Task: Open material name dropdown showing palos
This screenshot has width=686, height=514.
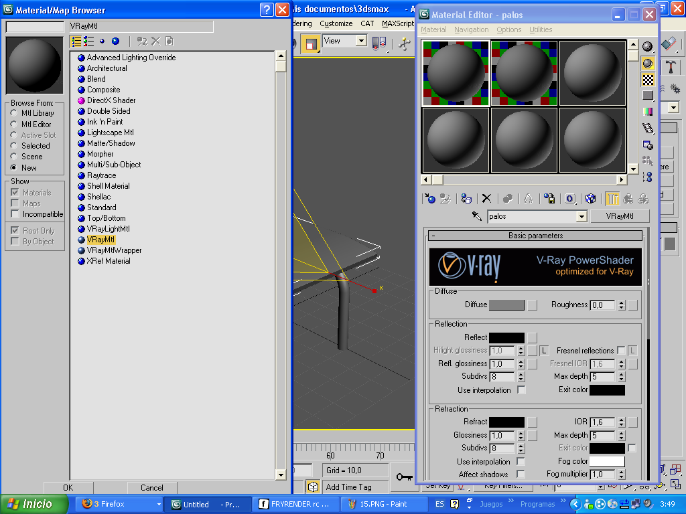Action: [581, 216]
